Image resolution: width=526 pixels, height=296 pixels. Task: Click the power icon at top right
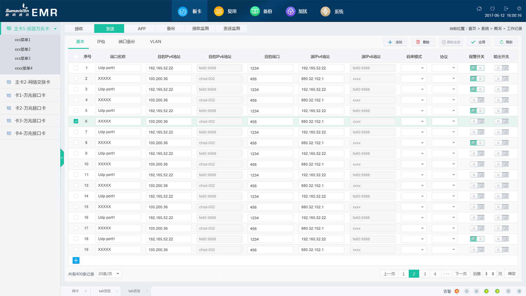click(x=519, y=9)
